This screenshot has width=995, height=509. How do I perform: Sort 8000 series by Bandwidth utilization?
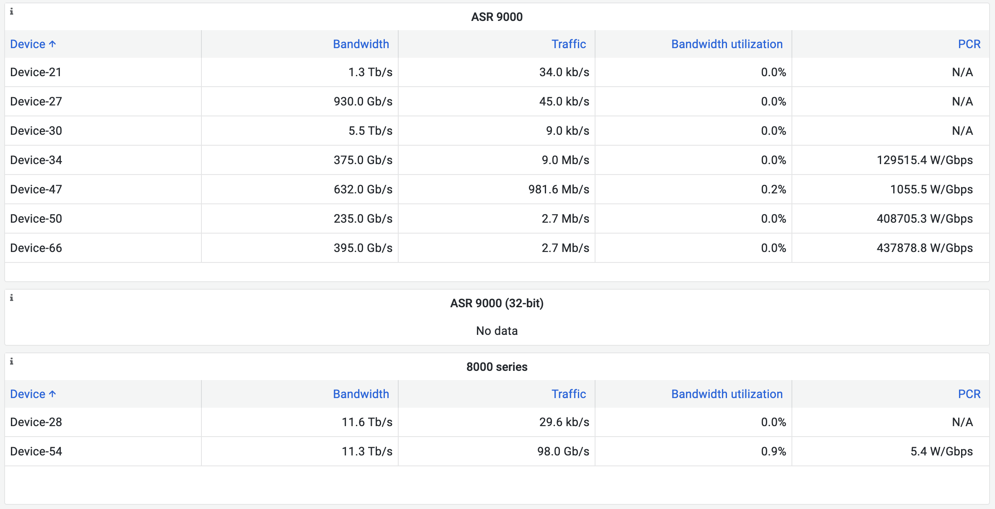point(727,394)
